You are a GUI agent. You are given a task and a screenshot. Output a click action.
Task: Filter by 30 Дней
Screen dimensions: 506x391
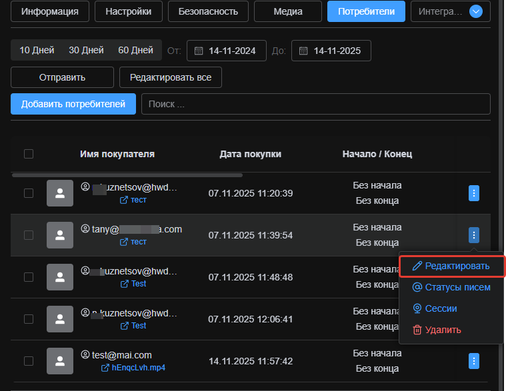coord(86,50)
